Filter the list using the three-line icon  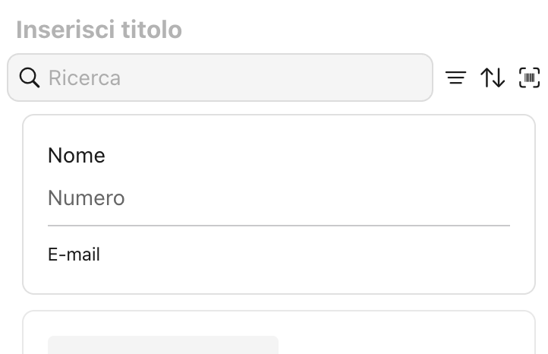point(455,77)
